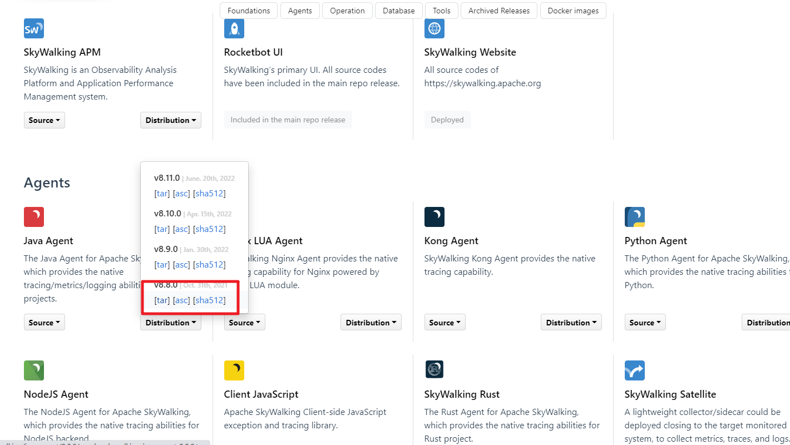Click the v8.10.0 asc link
This screenshot has width=790, height=445.
[181, 229]
